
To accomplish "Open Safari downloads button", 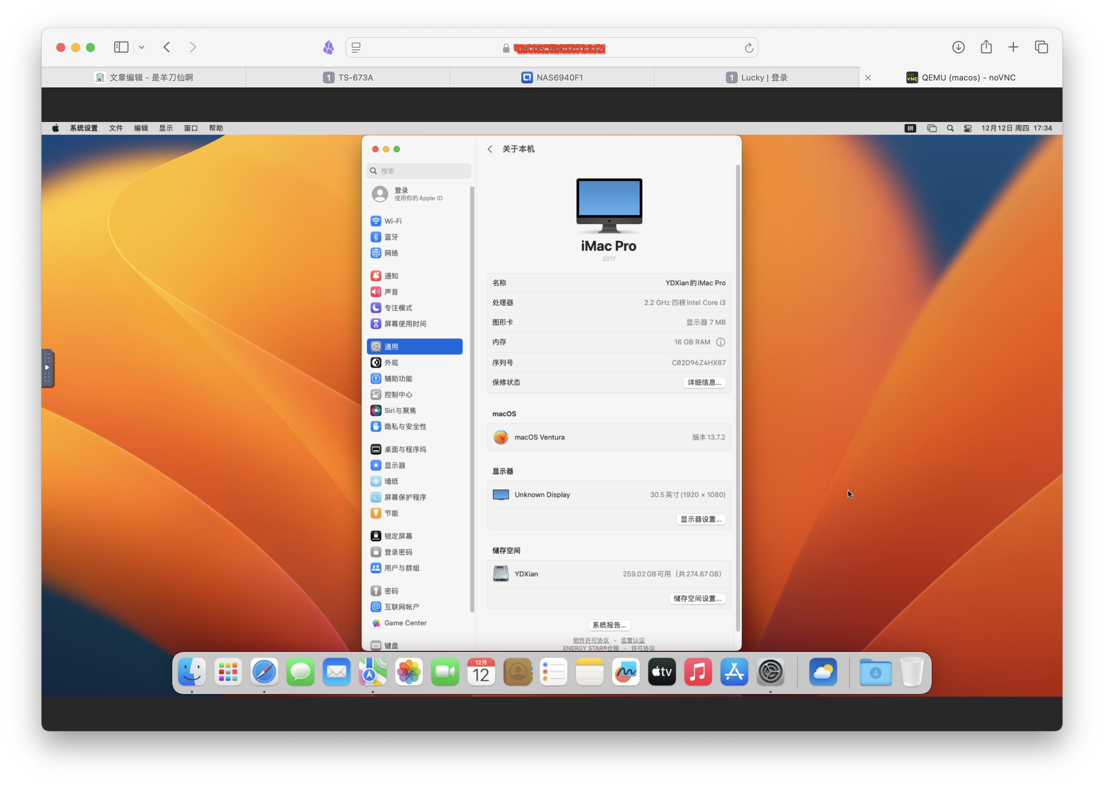I will [958, 47].
